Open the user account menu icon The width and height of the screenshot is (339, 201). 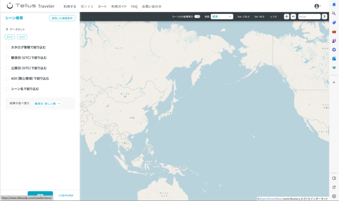pyautogui.click(x=317, y=6)
